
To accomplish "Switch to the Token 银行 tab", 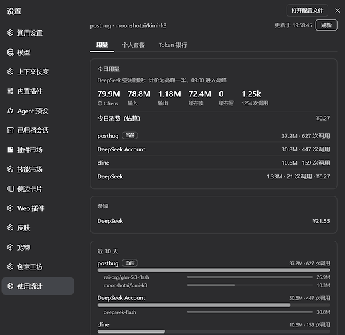I will [x=173, y=45].
